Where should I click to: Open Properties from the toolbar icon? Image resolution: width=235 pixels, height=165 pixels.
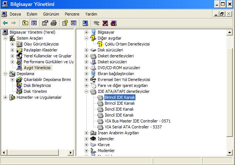[45, 23]
